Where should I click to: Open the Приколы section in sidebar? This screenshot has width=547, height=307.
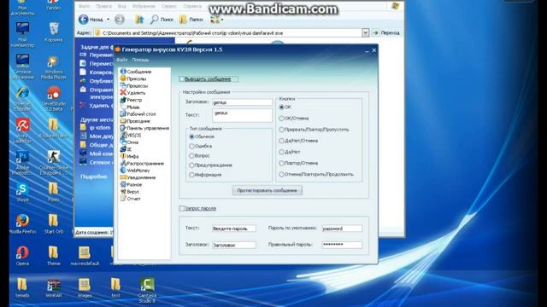click(x=133, y=78)
